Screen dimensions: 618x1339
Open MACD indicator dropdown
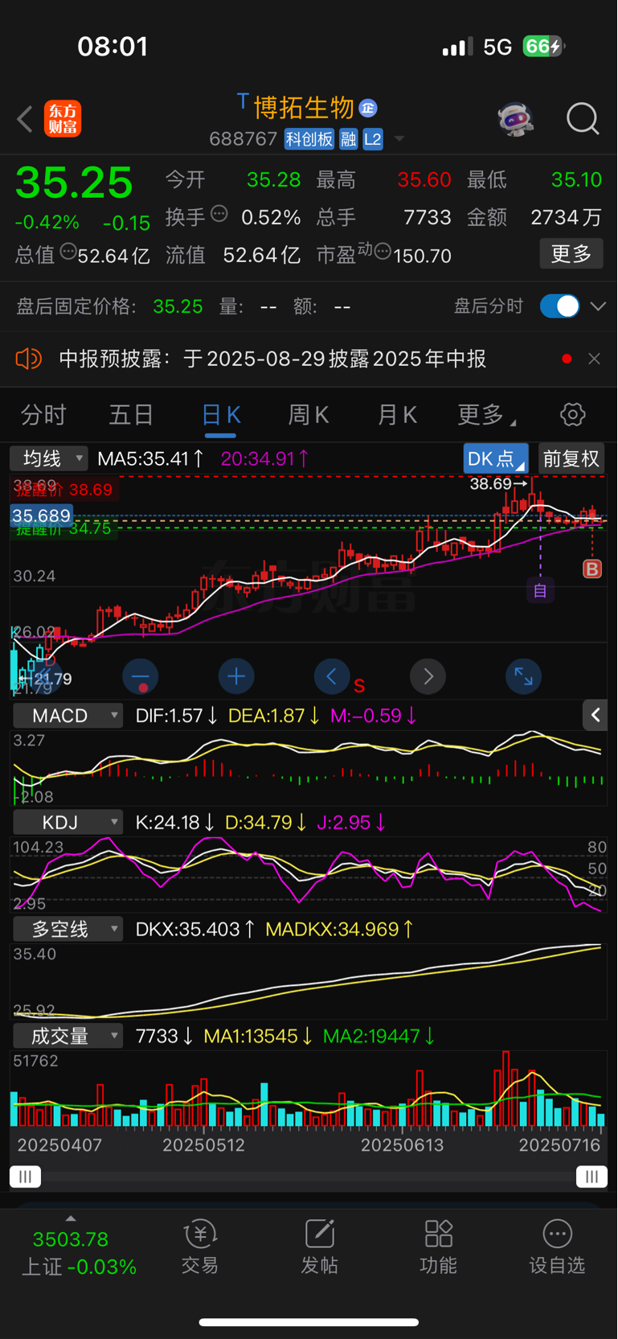[68, 716]
